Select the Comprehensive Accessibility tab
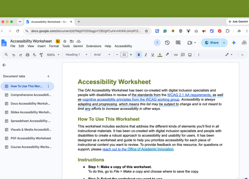The height and width of the screenshot is (179, 249). pos(27,95)
